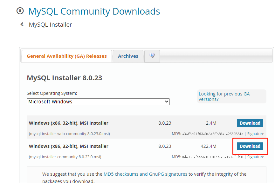
Task: Open Signature link for mysql-installer-community-8.0.23.0.msi
Action: (256, 157)
